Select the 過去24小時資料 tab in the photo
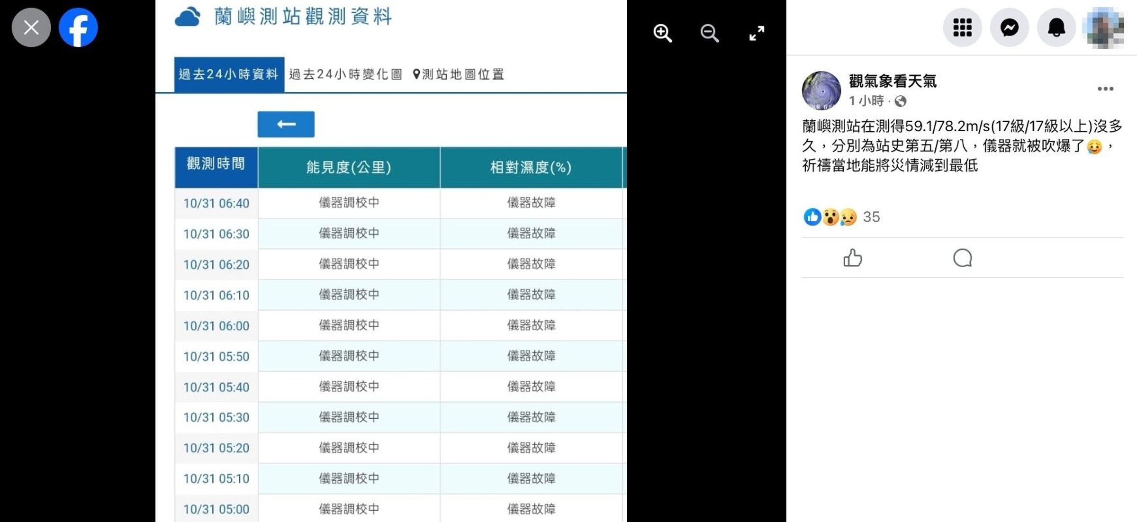This screenshot has height=522, width=1137. pos(229,74)
